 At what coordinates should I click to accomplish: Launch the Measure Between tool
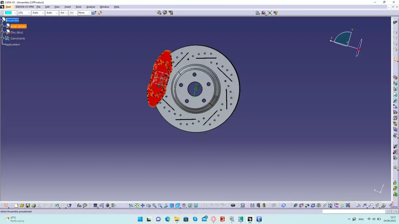coord(252,205)
